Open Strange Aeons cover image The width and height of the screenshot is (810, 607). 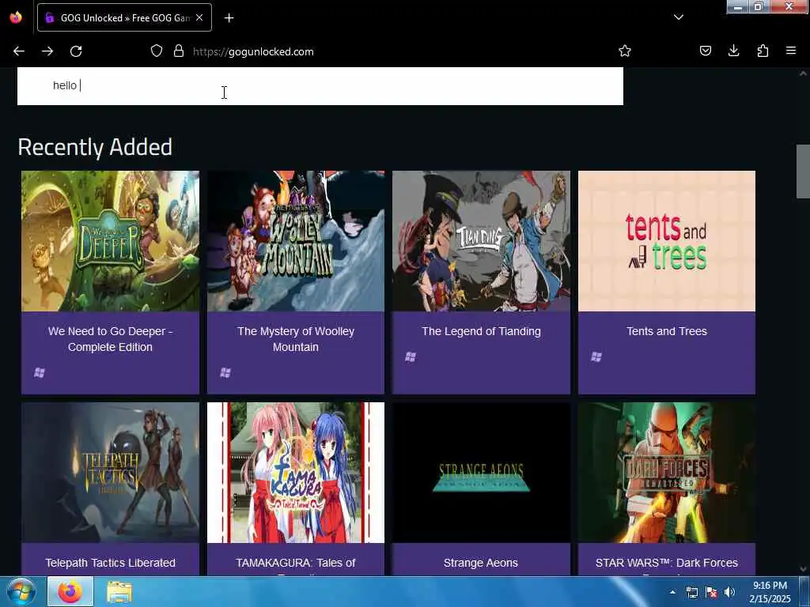tap(481, 473)
